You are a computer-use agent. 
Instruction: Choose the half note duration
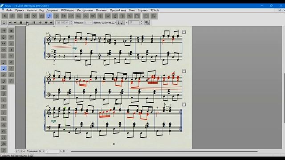pyautogui.click(x=4, y=56)
